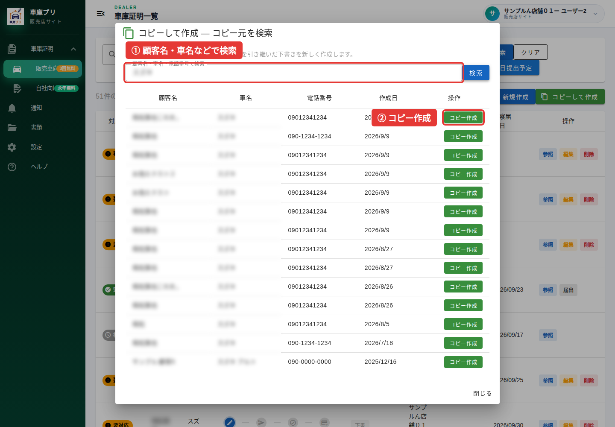Click the 届出 button in background list
Screen dimensions: 615x427
[x=568, y=290]
